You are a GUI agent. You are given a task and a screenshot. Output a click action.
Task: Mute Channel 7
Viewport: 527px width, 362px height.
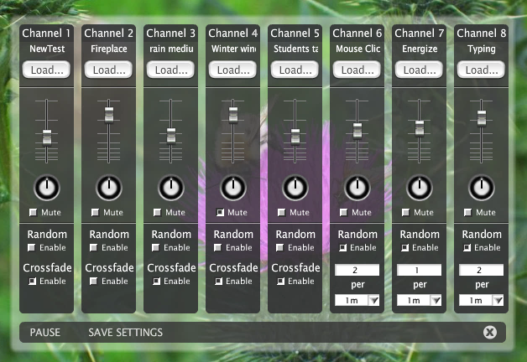tap(405, 212)
